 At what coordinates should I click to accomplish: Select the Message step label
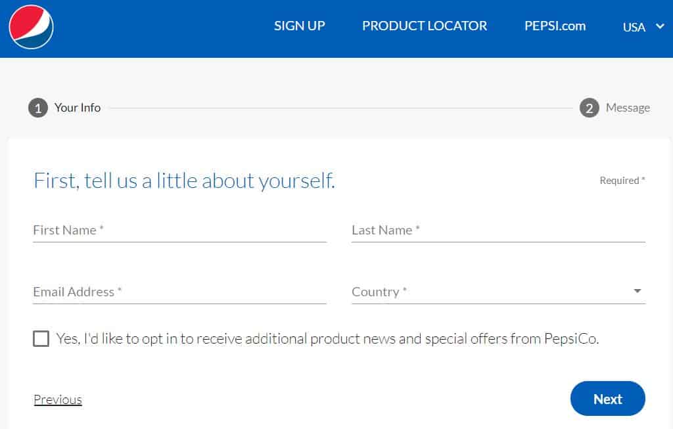coord(628,108)
